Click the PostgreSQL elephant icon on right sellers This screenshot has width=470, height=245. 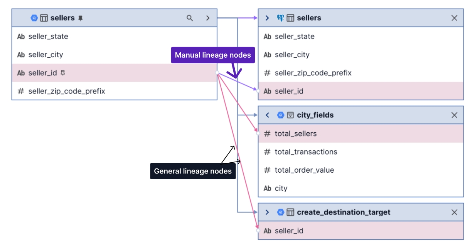280,18
